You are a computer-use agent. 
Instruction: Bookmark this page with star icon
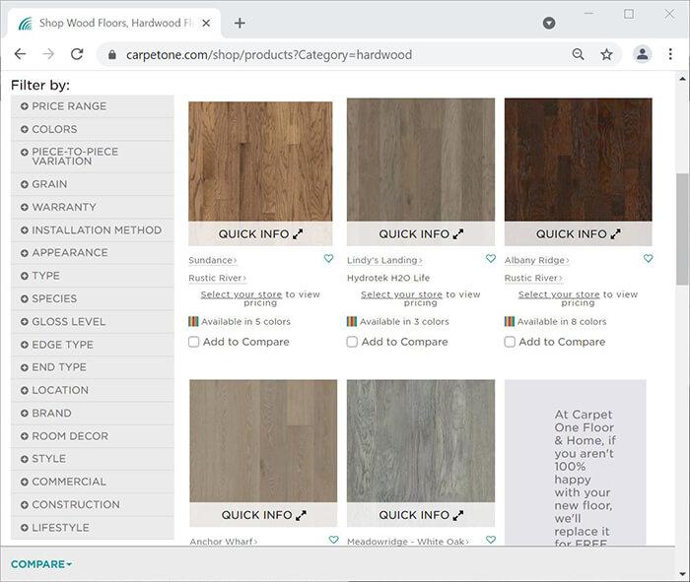[606, 55]
